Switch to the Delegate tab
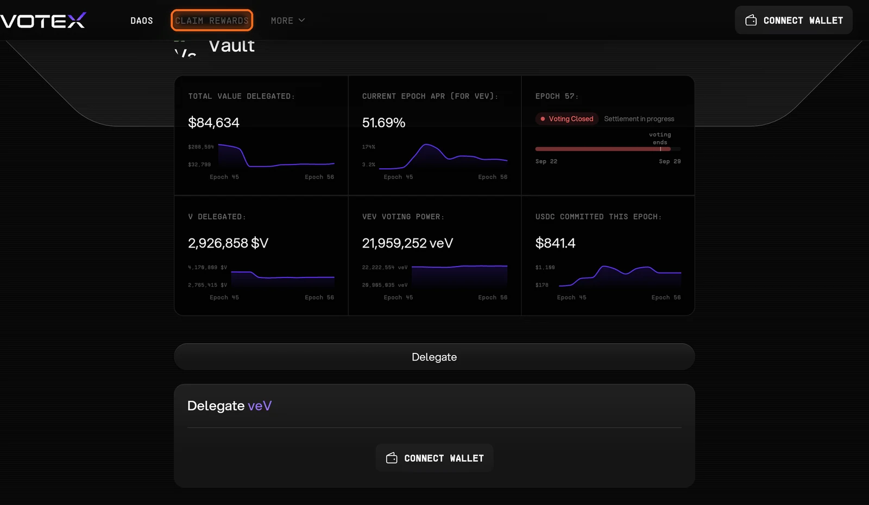 pos(434,357)
